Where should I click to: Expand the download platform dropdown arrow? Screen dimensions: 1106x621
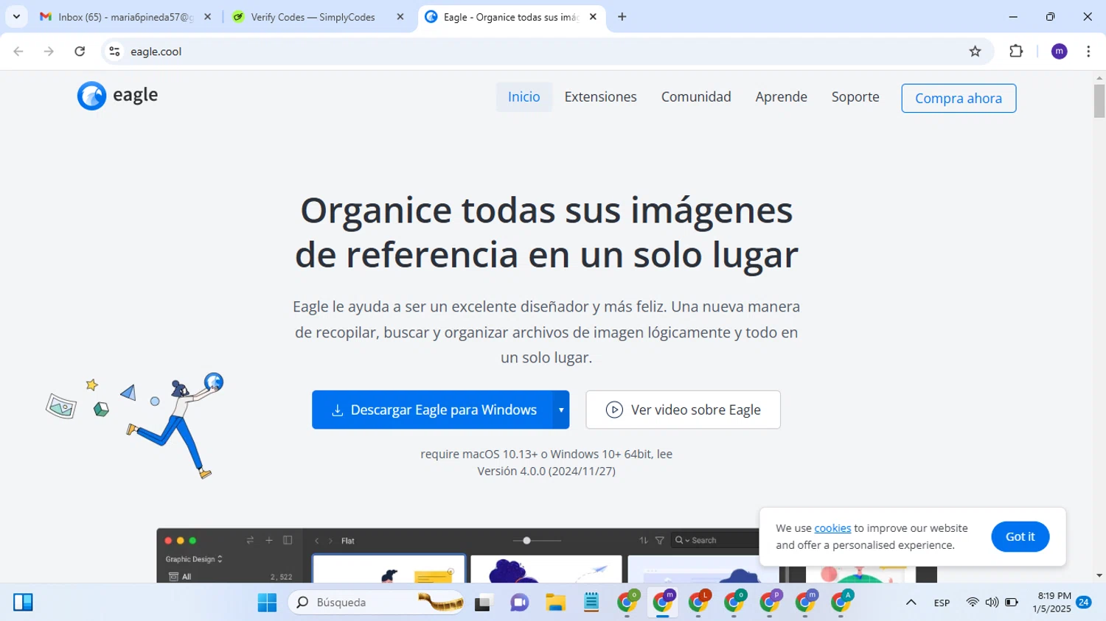coord(561,410)
